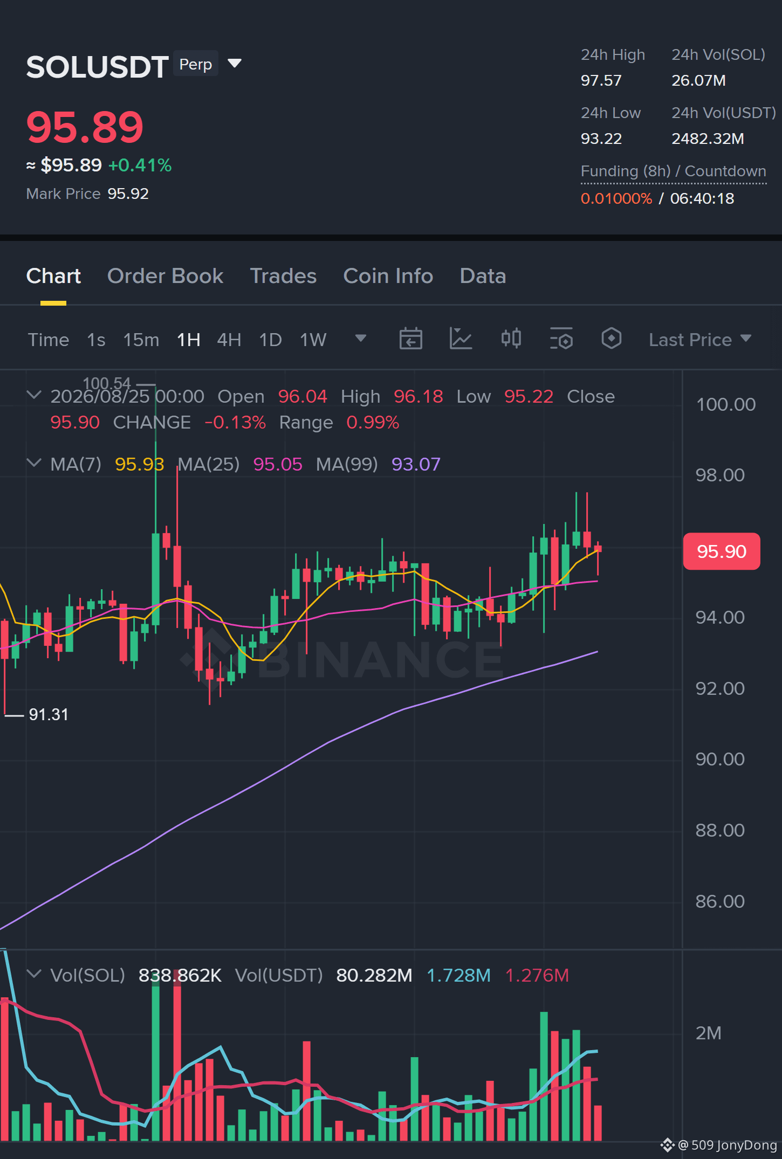
Task: Select the candlestick chart style icon
Action: 511,339
